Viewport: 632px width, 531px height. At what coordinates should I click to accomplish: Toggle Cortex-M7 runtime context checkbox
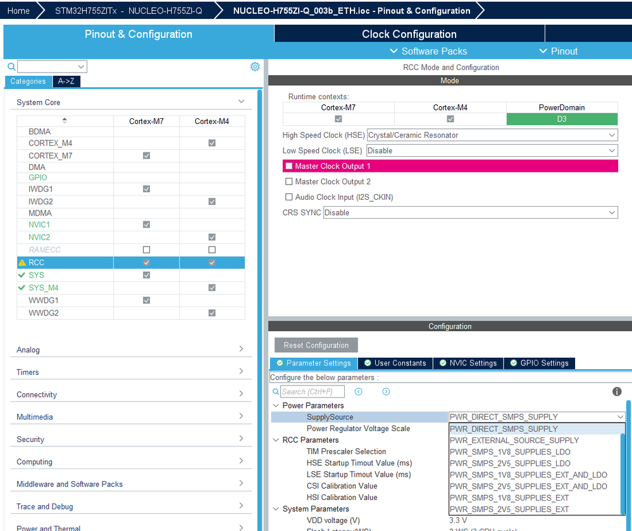pos(338,119)
